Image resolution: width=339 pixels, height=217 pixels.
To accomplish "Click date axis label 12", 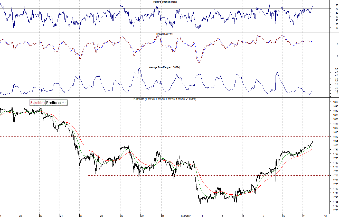I will (x=325, y=216).
